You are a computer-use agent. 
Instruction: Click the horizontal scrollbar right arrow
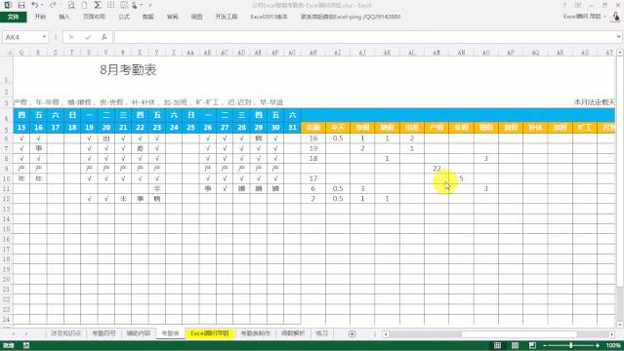point(611,333)
